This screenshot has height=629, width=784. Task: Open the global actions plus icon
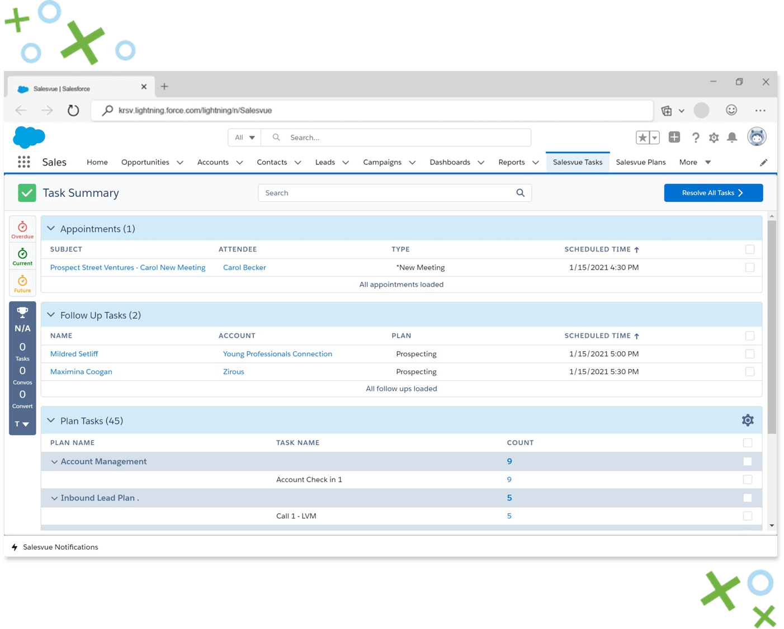click(674, 137)
